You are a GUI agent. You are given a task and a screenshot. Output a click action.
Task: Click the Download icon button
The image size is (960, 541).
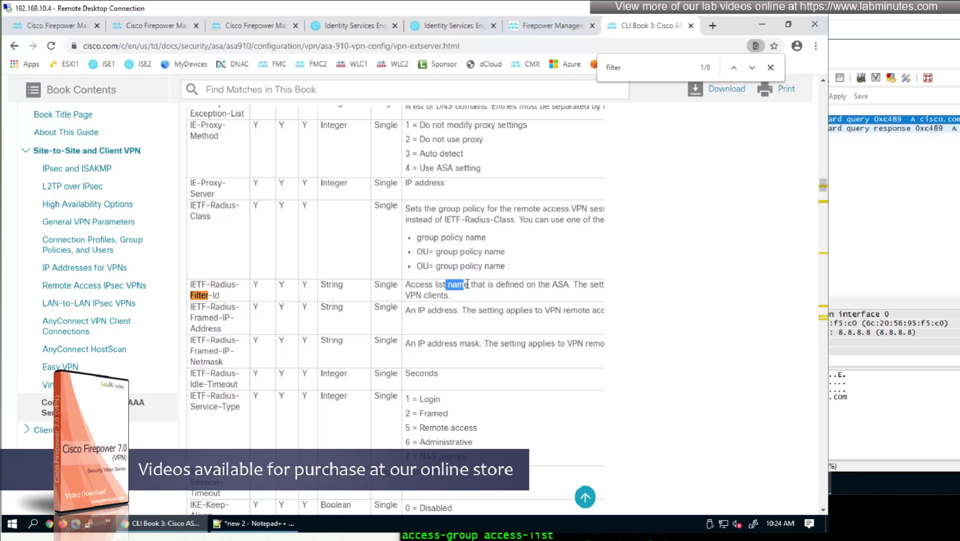[x=695, y=89]
